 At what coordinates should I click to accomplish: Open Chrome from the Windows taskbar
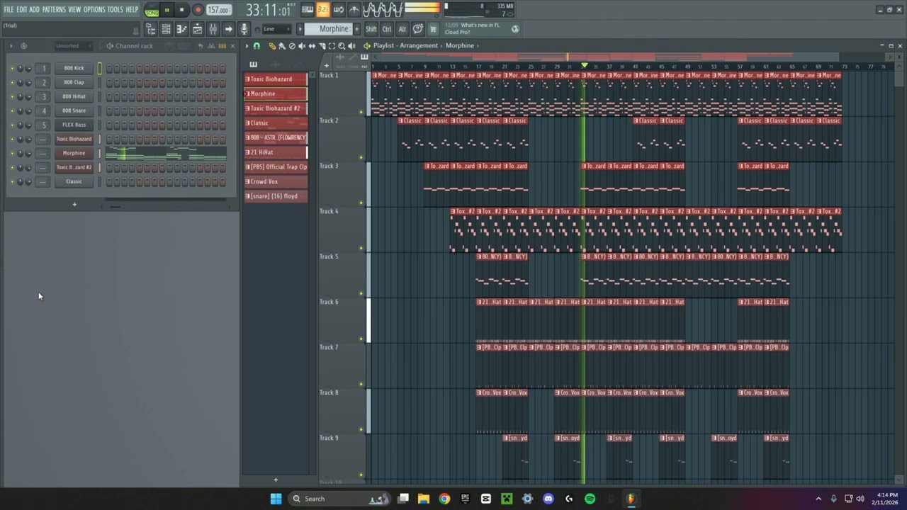click(x=444, y=499)
